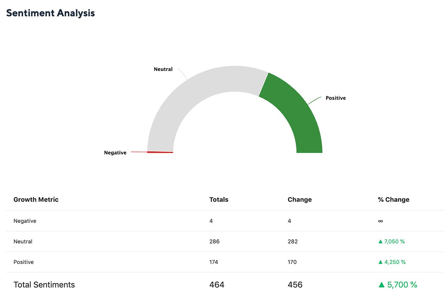
Task: Click the Totals column header
Action: tap(219, 199)
